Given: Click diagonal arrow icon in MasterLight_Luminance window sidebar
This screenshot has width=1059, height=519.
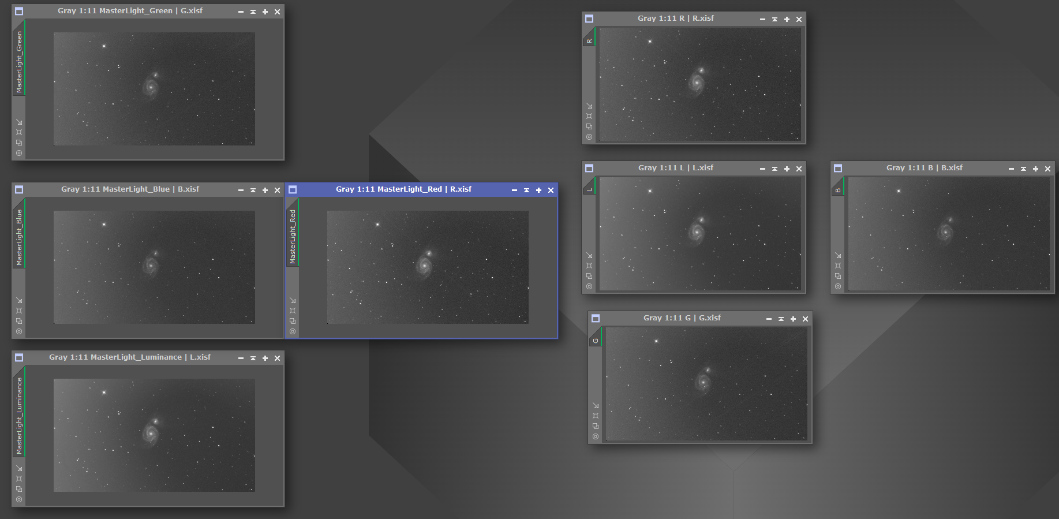Looking at the screenshot, I should point(19,468).
